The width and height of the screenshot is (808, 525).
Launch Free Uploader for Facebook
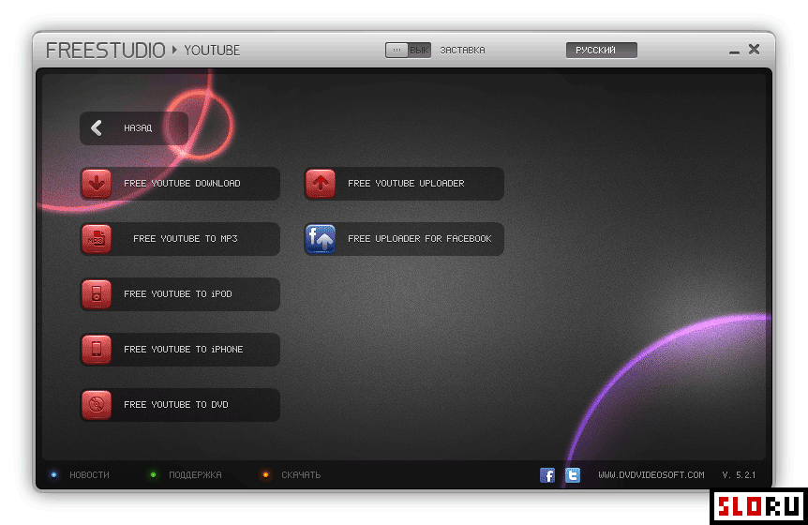404,238
